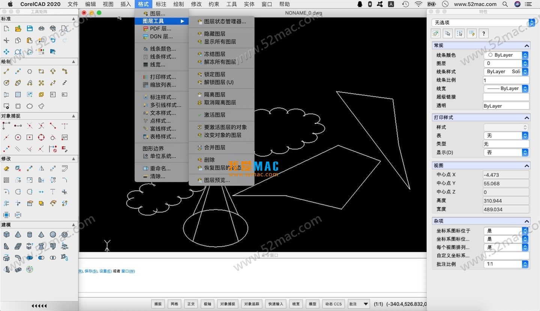
Task: Choose 隐藏图层 in the layer tools submenu
Action: pos(222,34)
